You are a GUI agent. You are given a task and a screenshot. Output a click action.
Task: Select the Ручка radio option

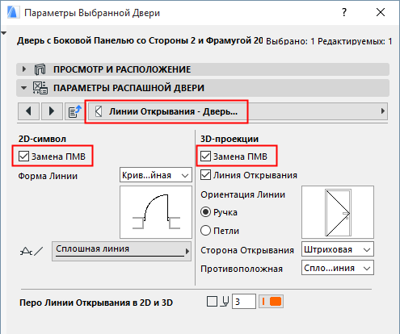tap(205, 212)
